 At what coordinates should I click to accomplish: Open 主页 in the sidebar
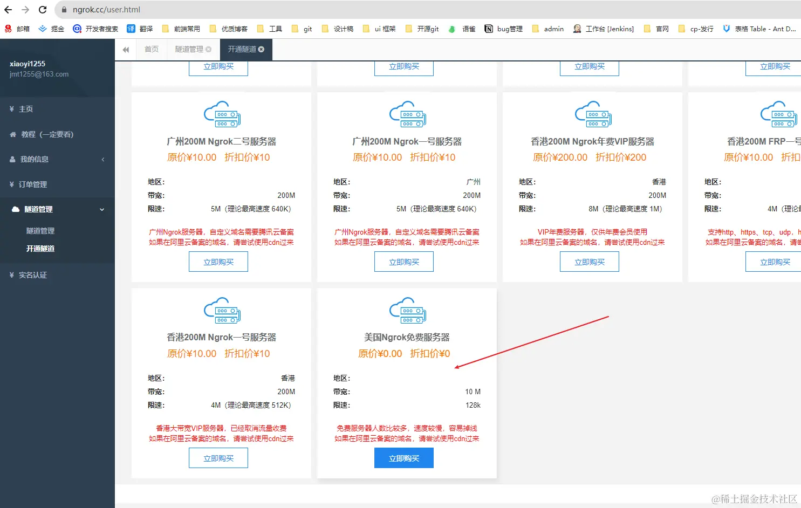point(57,109)
